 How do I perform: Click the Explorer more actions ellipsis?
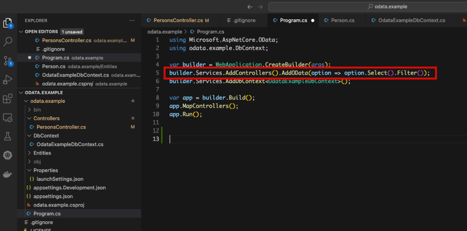132,21
